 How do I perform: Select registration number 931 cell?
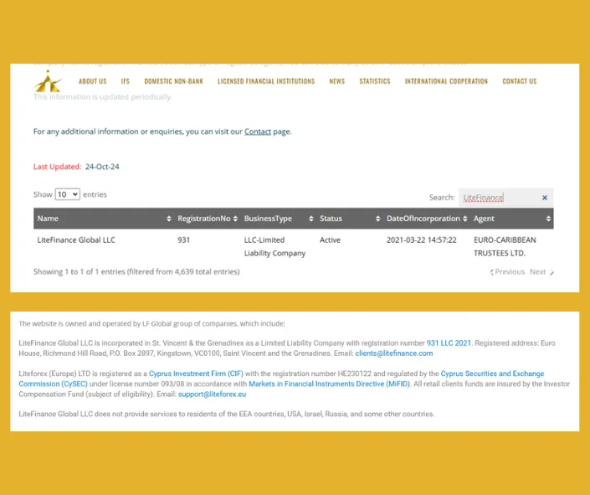pos(183,240)
